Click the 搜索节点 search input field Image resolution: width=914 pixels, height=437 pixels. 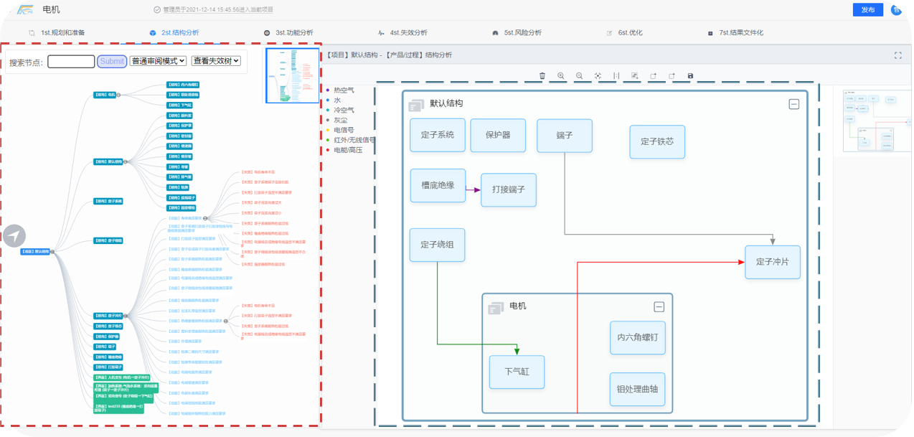coord(71,62)
